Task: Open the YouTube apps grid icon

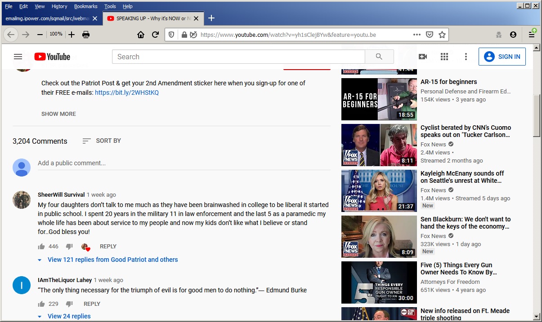Action: tap(444, 57)
